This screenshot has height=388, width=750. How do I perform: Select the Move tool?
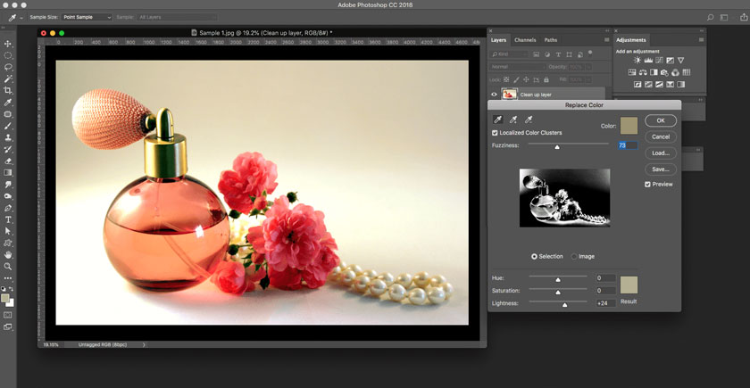[9, 44]
